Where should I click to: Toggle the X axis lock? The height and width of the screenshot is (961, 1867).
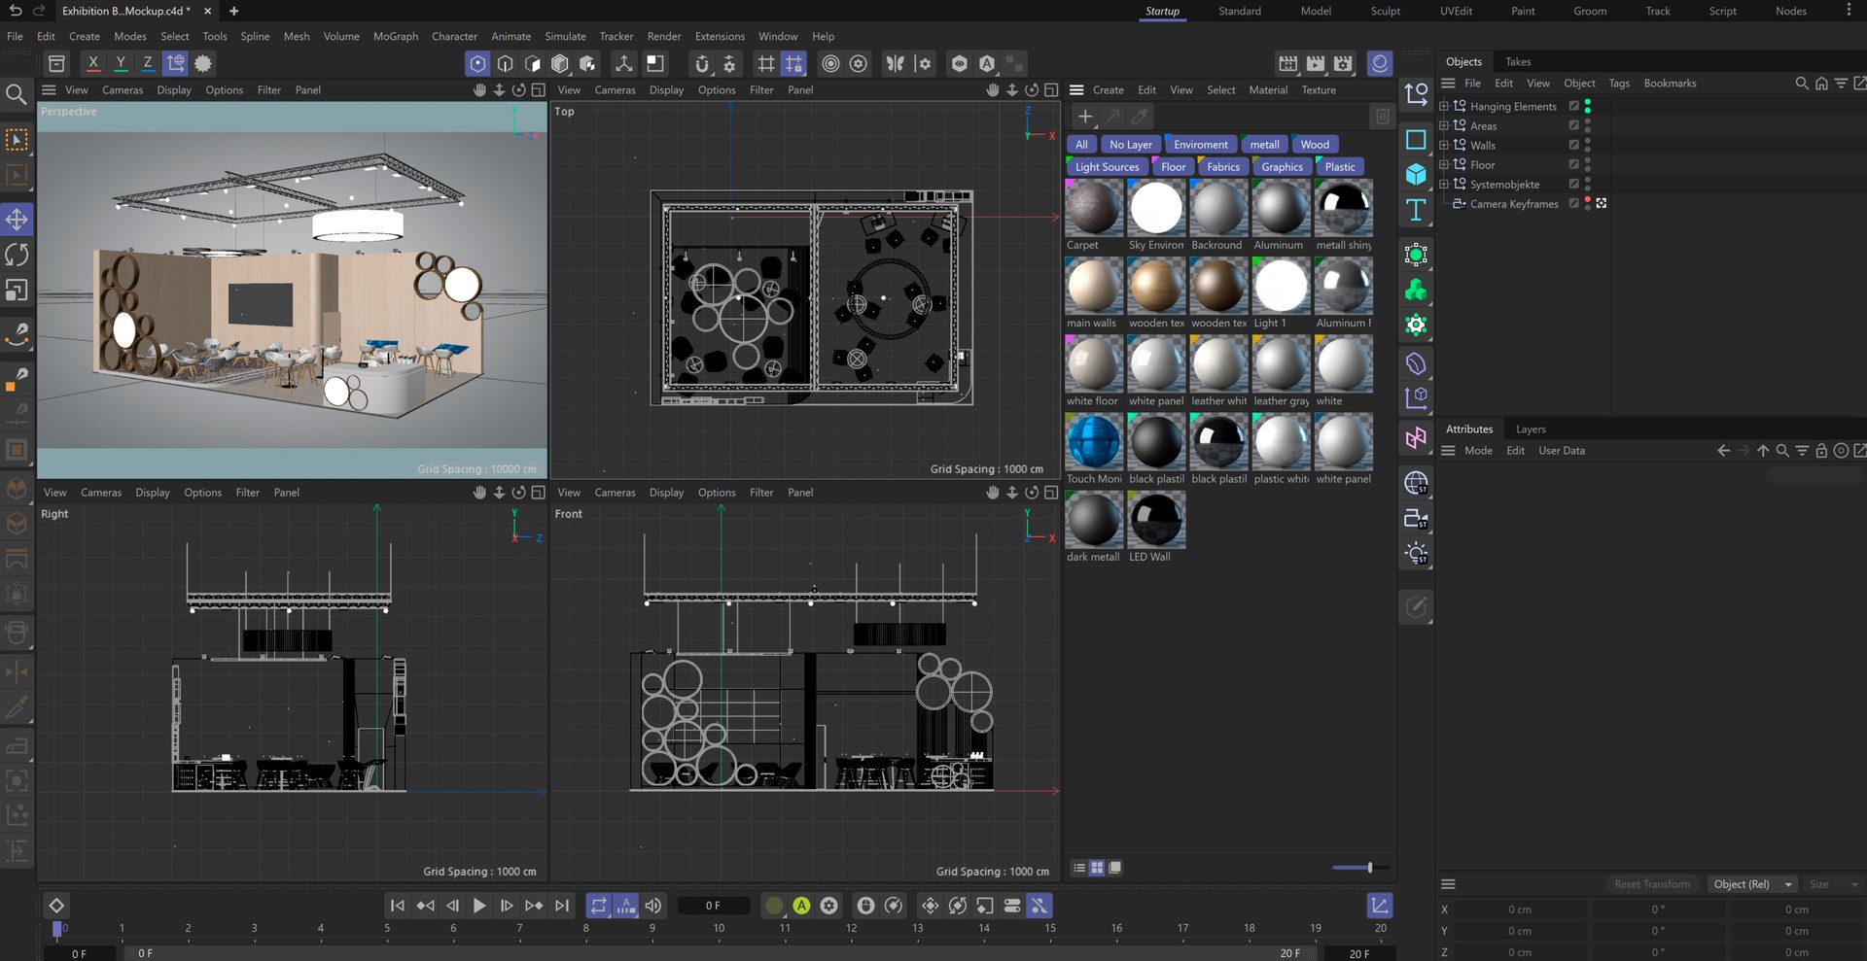point(93,63)
